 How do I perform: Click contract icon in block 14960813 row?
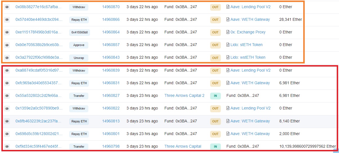(x=228, y=121)
